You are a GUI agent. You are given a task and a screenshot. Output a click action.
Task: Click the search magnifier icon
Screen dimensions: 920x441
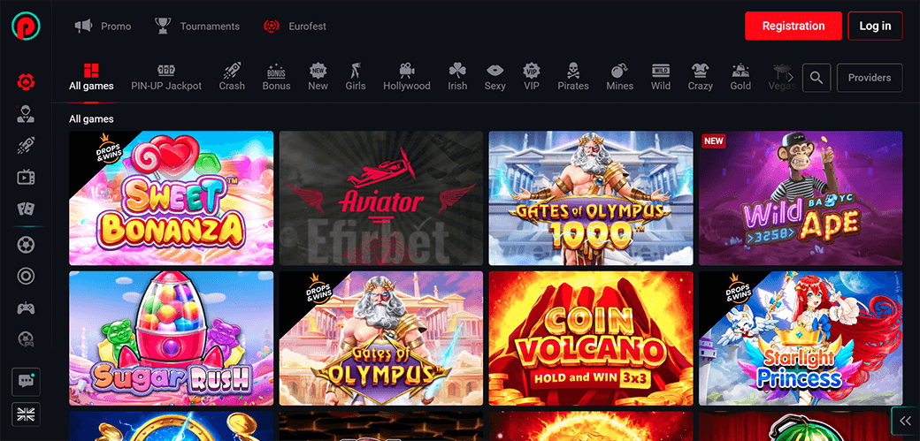pos(816,78)
